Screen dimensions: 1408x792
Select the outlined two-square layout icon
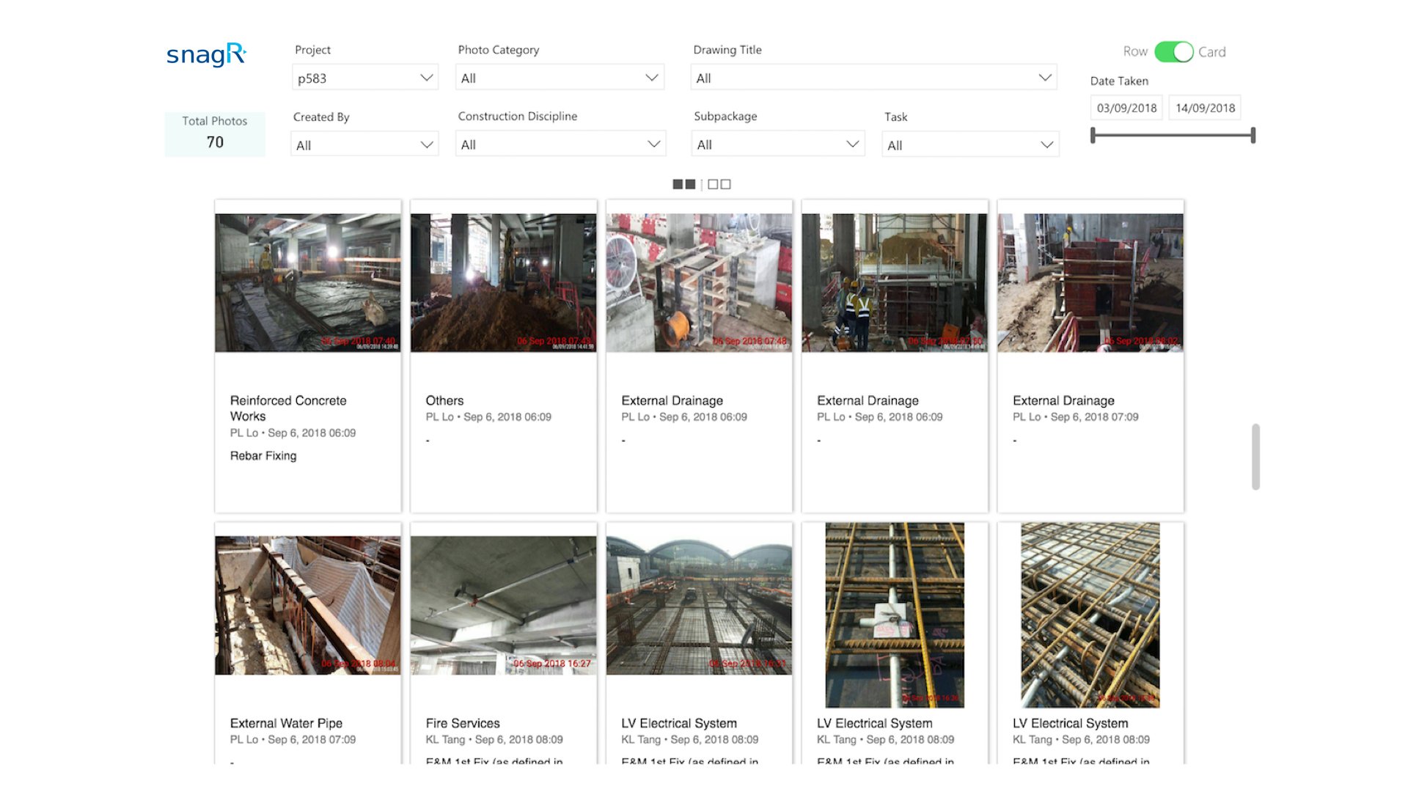719,184
